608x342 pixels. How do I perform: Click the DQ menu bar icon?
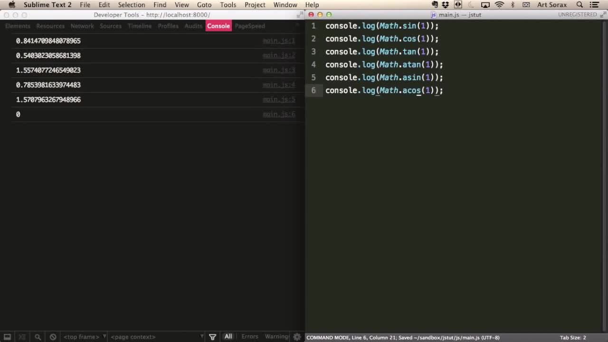pyautogui.click(x=526, y=5)
